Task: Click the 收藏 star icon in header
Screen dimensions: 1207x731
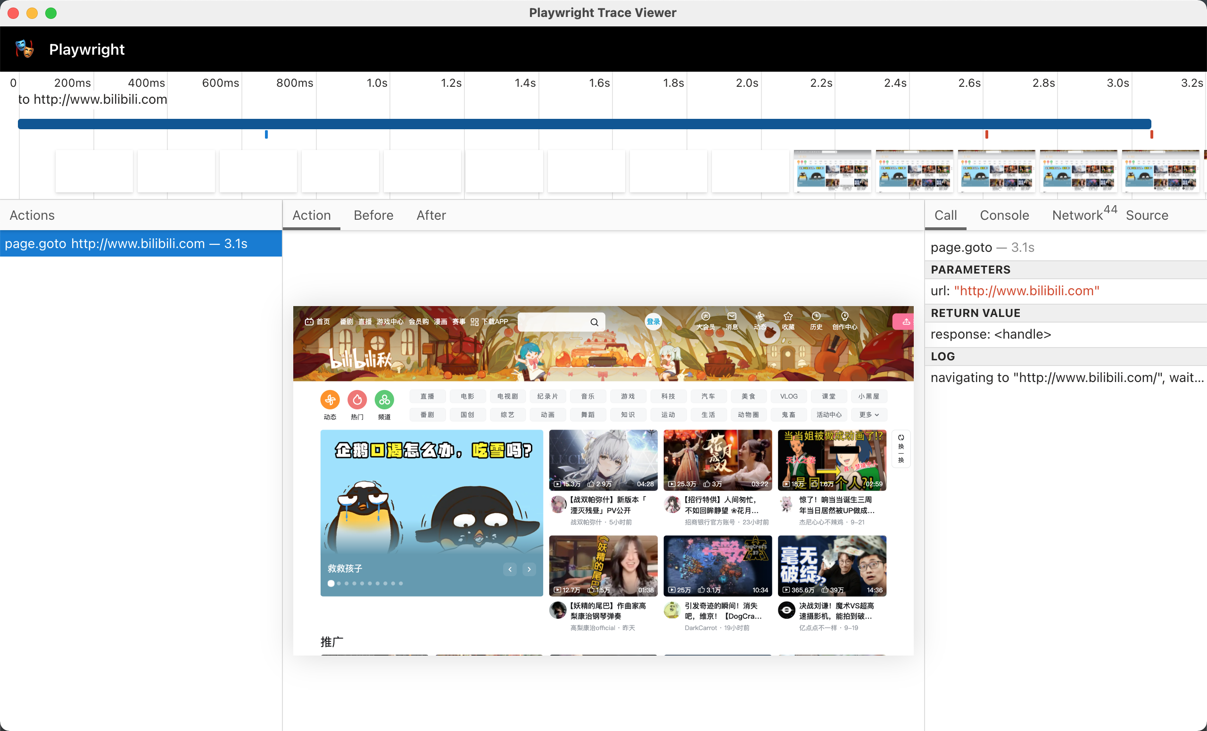Action: (x=788, y=316)
